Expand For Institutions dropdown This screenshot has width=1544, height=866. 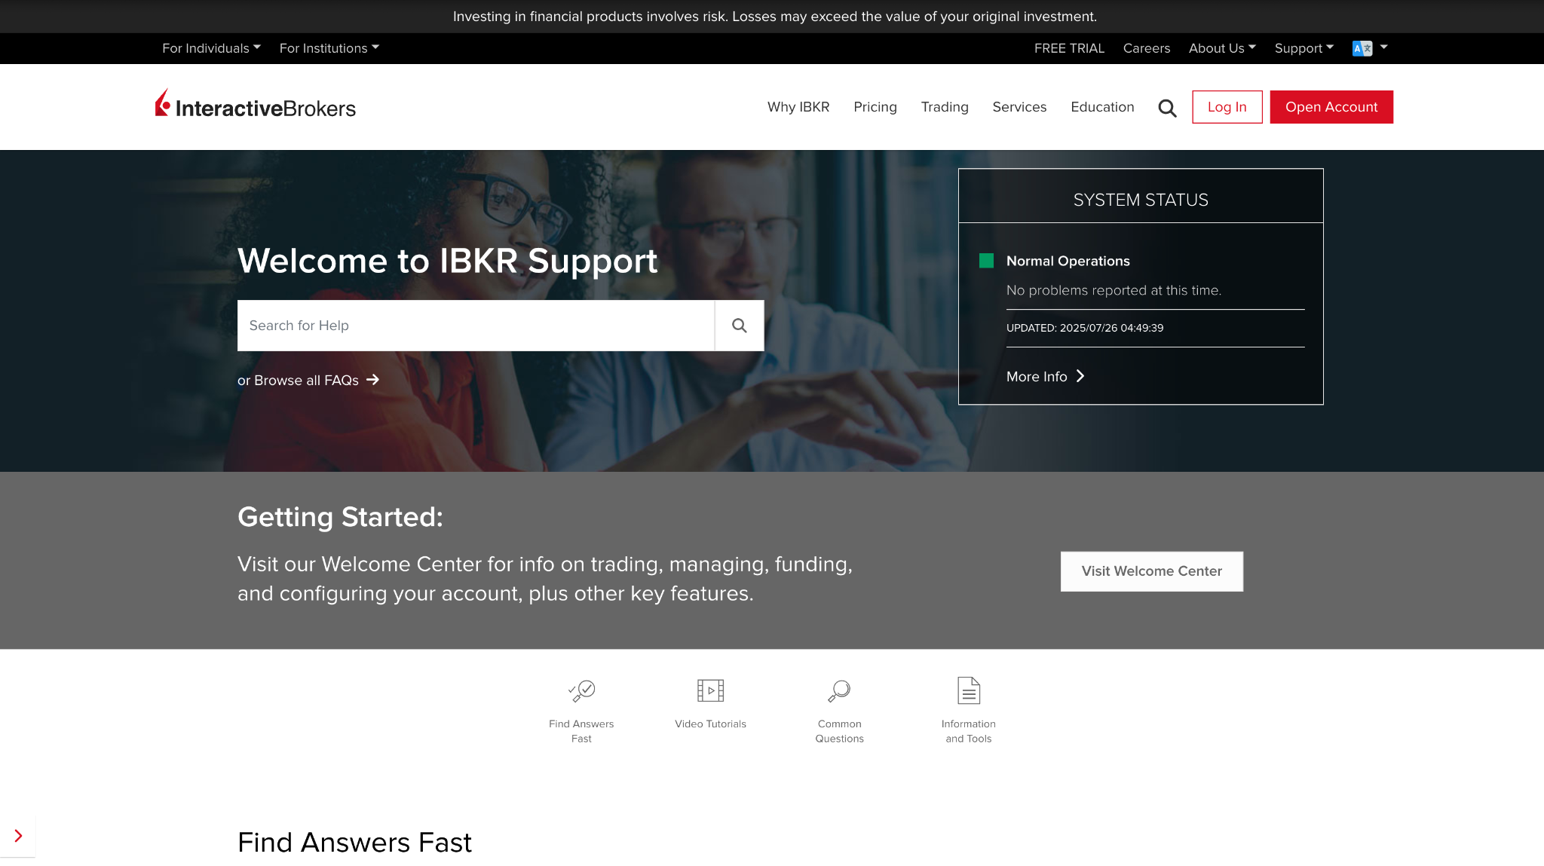click(329, 48)
